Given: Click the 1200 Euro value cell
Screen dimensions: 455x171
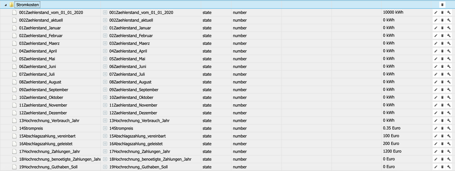Looking at the screenshot, I should (x=406, y=151).
